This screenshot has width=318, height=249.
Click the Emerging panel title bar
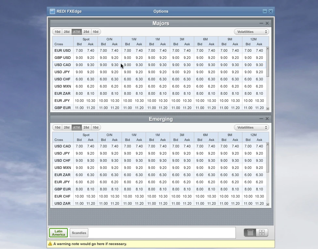pos(161,119)
